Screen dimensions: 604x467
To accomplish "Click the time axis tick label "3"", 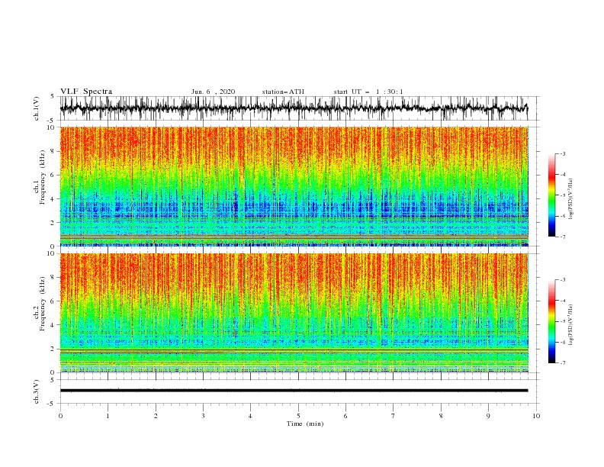I will [203, 416].
